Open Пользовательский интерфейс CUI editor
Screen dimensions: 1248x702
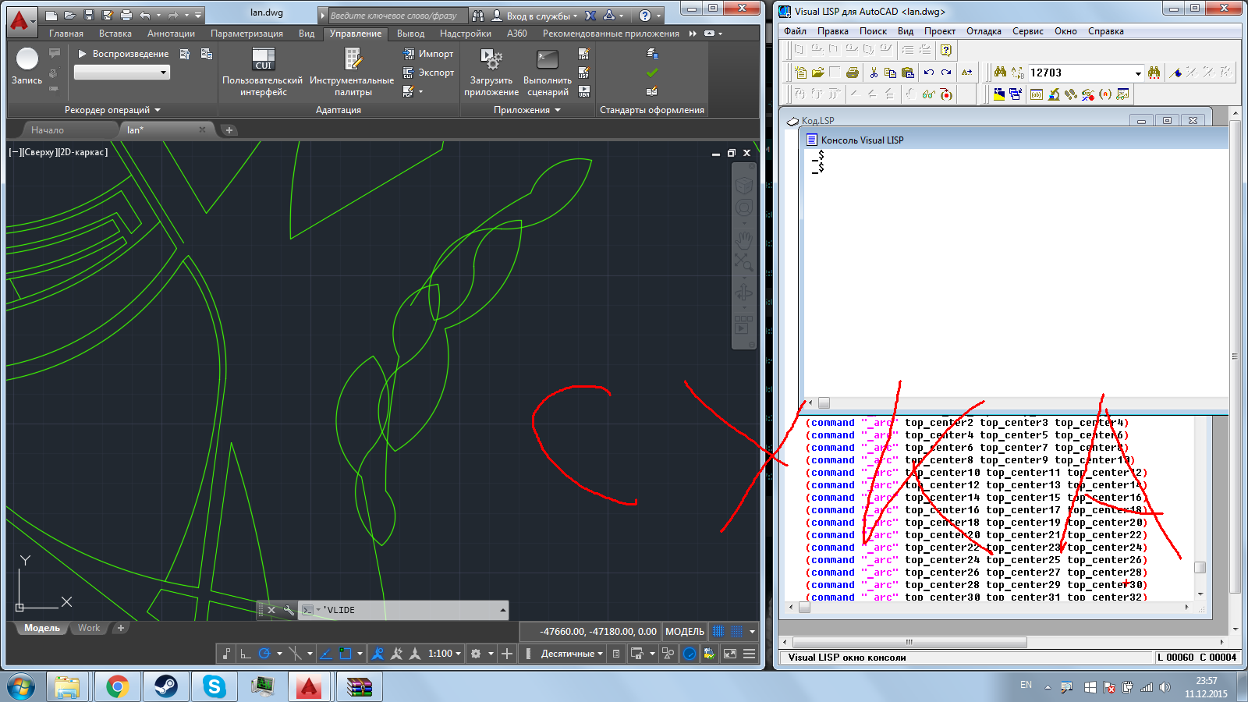coord(263,72)
